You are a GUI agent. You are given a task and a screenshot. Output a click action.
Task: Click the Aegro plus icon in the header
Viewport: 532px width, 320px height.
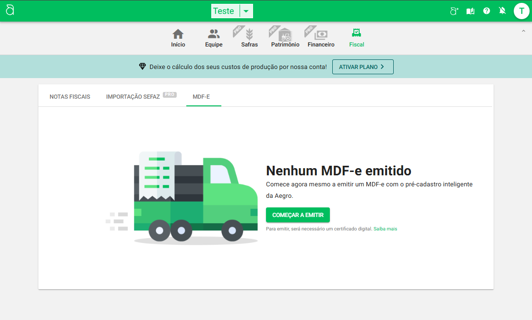454,11
